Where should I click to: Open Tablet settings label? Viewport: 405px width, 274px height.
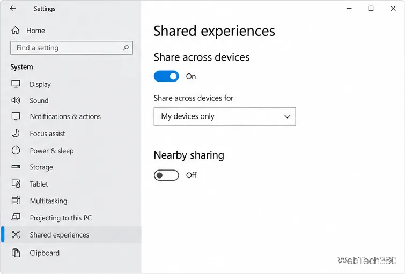click(39, 184)
